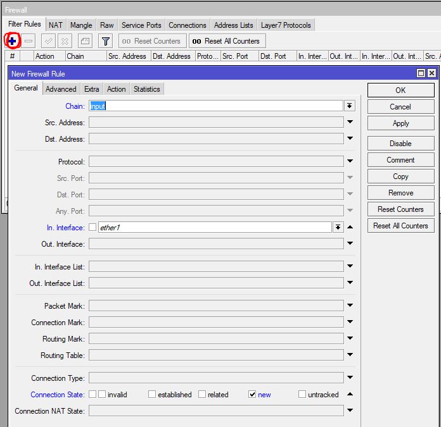
Task: Toggle the 'invalid' connection state checkbox
Action: coord(102,395)
